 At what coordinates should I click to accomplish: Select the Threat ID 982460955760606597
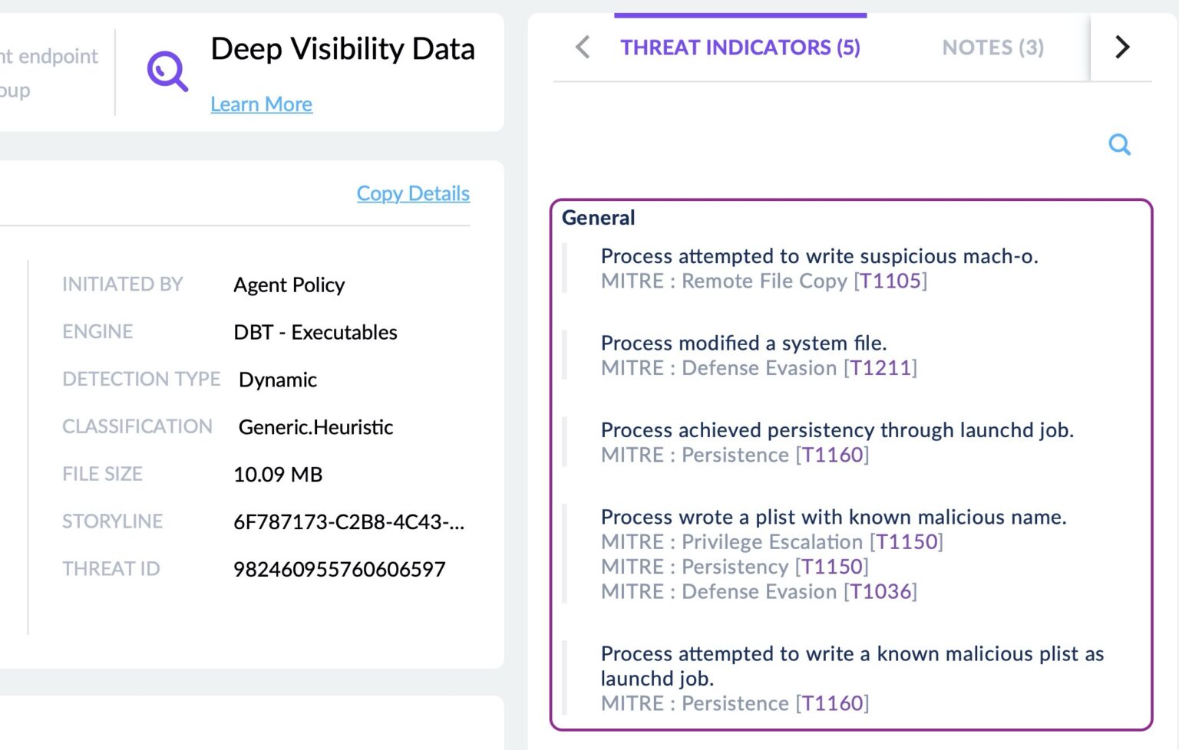[340, 569]
